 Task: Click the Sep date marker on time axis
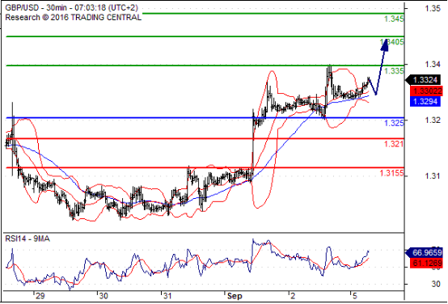pyautogui.click(x=235, y=296)
